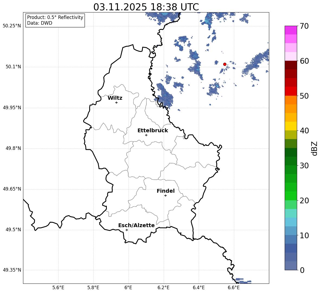Viewport: 321px width, 293px height.
Task: Click the 50.1°N latitude label
Action: (14, 67)
